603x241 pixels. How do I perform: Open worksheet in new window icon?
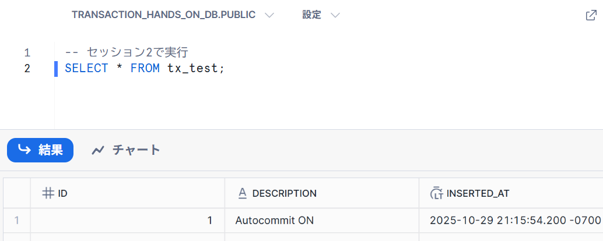(x=591, y=16)
